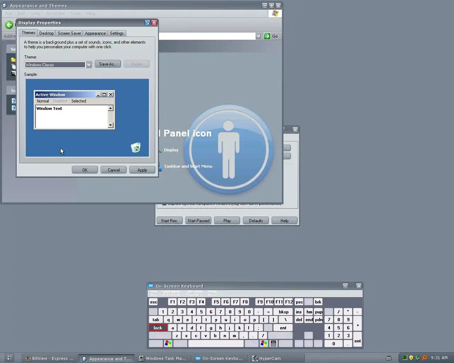Image resolution: width=454 pixels, height=363 pixels.
Task: Switch to Windows Task Manager in the taskbar
Action: (x=164, y=358)
